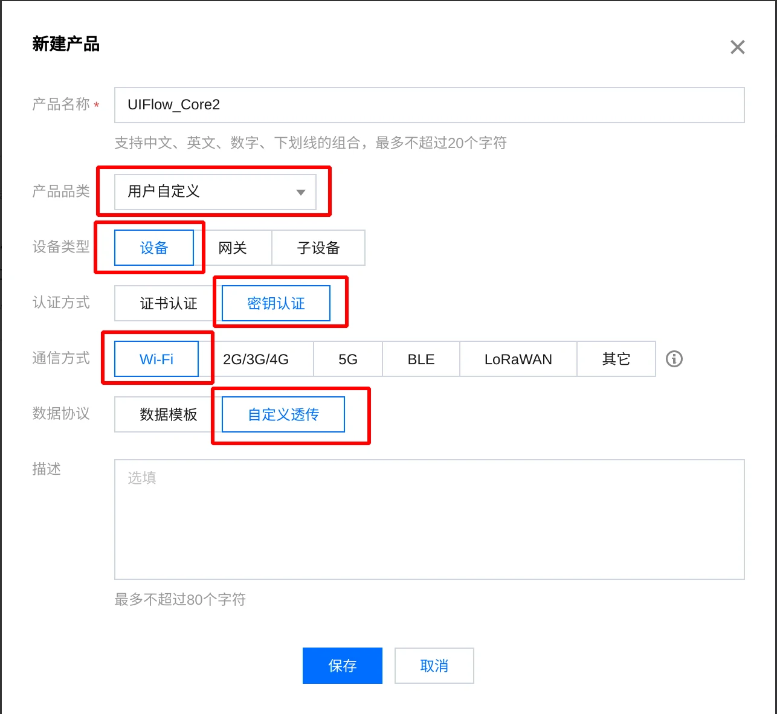The image size is (777, 714).
Task: Click the 产品品类 label
Action: [61, 191]
